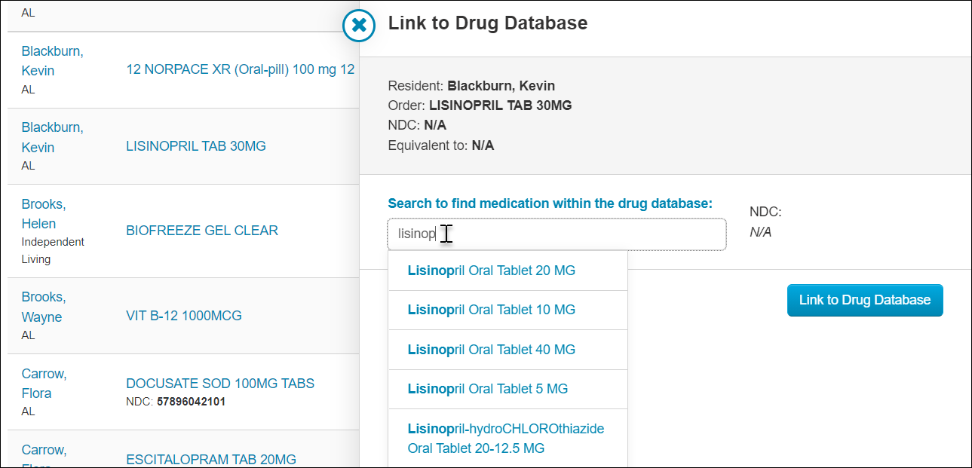Click Order: LISINOPRIL TAB 30MG text in panel
This screenshot has height=468, width=972.
point(480,106)
